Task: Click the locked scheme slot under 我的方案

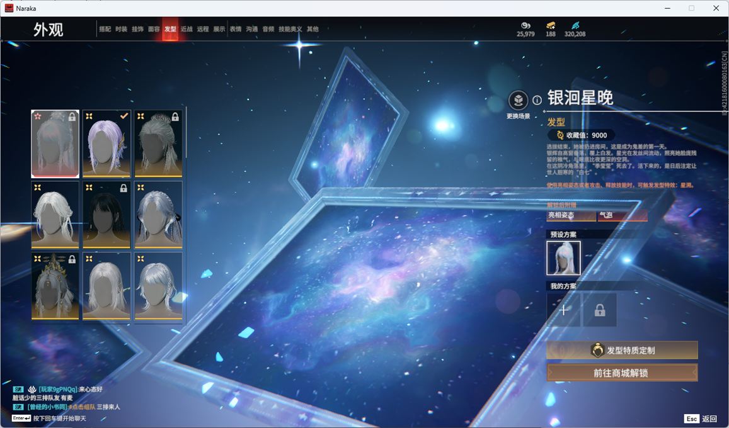Action: (599, 310)
